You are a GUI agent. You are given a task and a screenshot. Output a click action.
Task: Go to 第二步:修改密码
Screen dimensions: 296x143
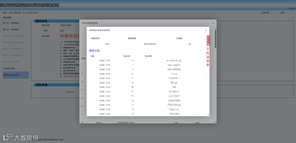tap(11, 30)
